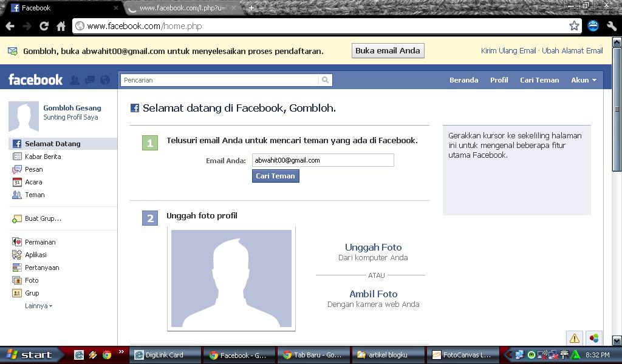Image resolution: width=622 pixels, height=364 pixels.
Task: Click the Buka email Anda button
Action: (388, 50)
